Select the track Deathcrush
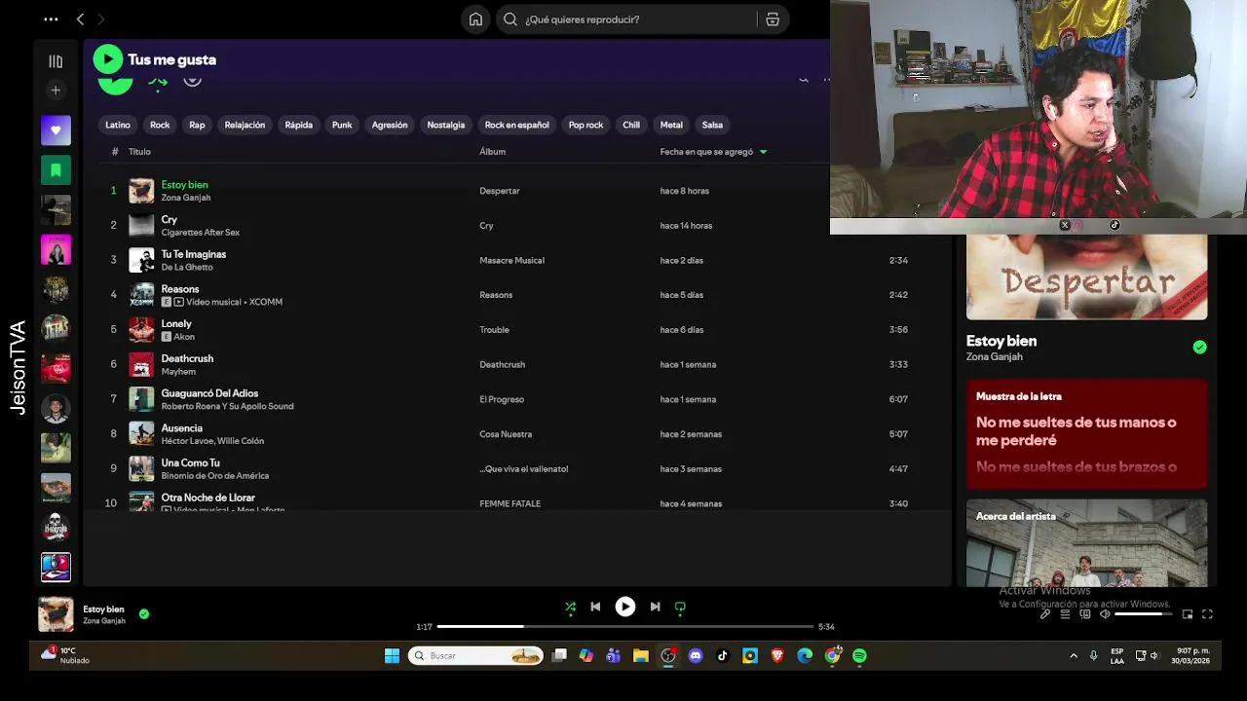The image size is (1247, 701). pyautogui.click(x=187, y=358)
